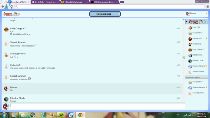Viewport: 210px width, 118px height.
Task: Open the Windows Start menu
Action: (4, 115)
